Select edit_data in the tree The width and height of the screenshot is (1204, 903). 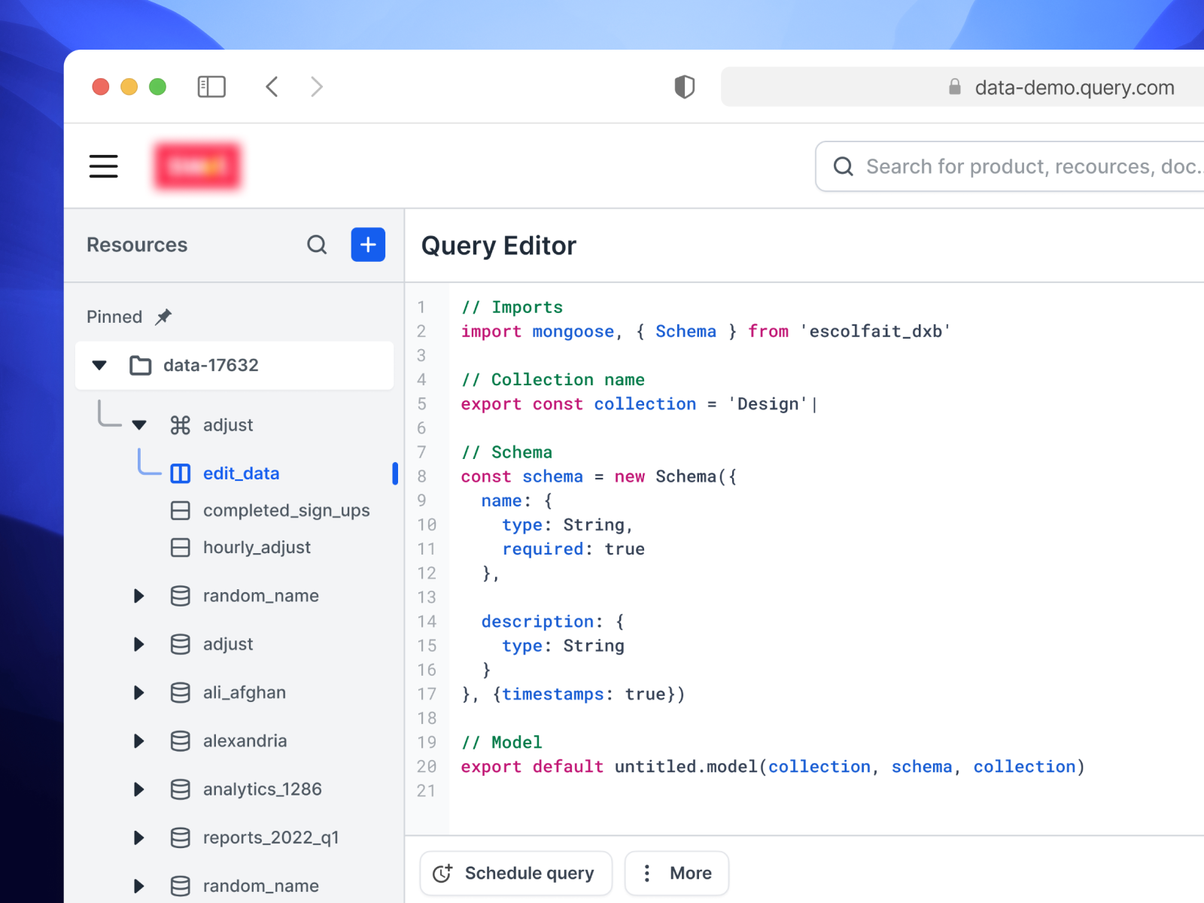pyautogui.click(x=241, y=473)
